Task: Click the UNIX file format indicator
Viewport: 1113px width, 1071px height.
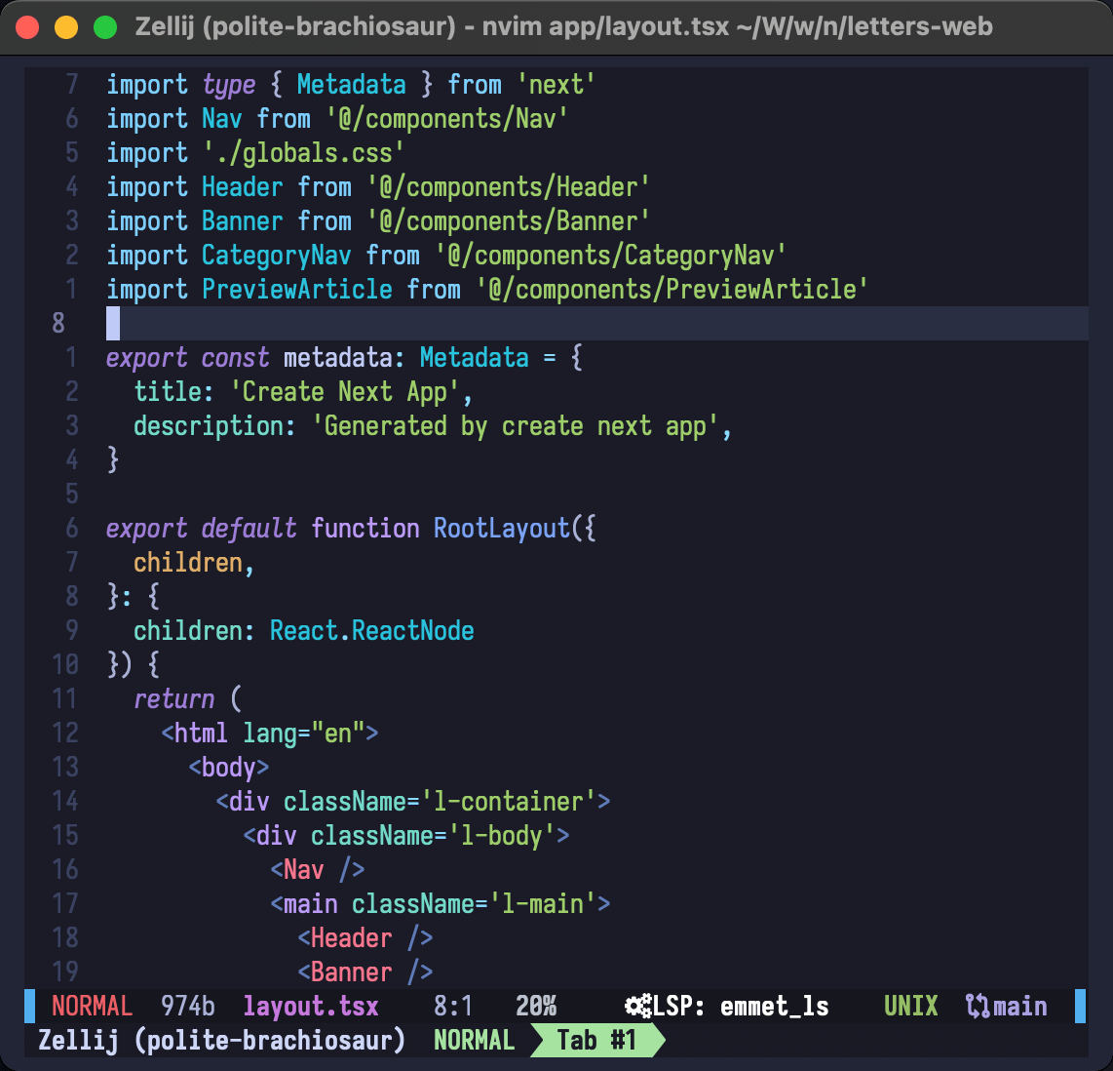Action: [910, 1006]
